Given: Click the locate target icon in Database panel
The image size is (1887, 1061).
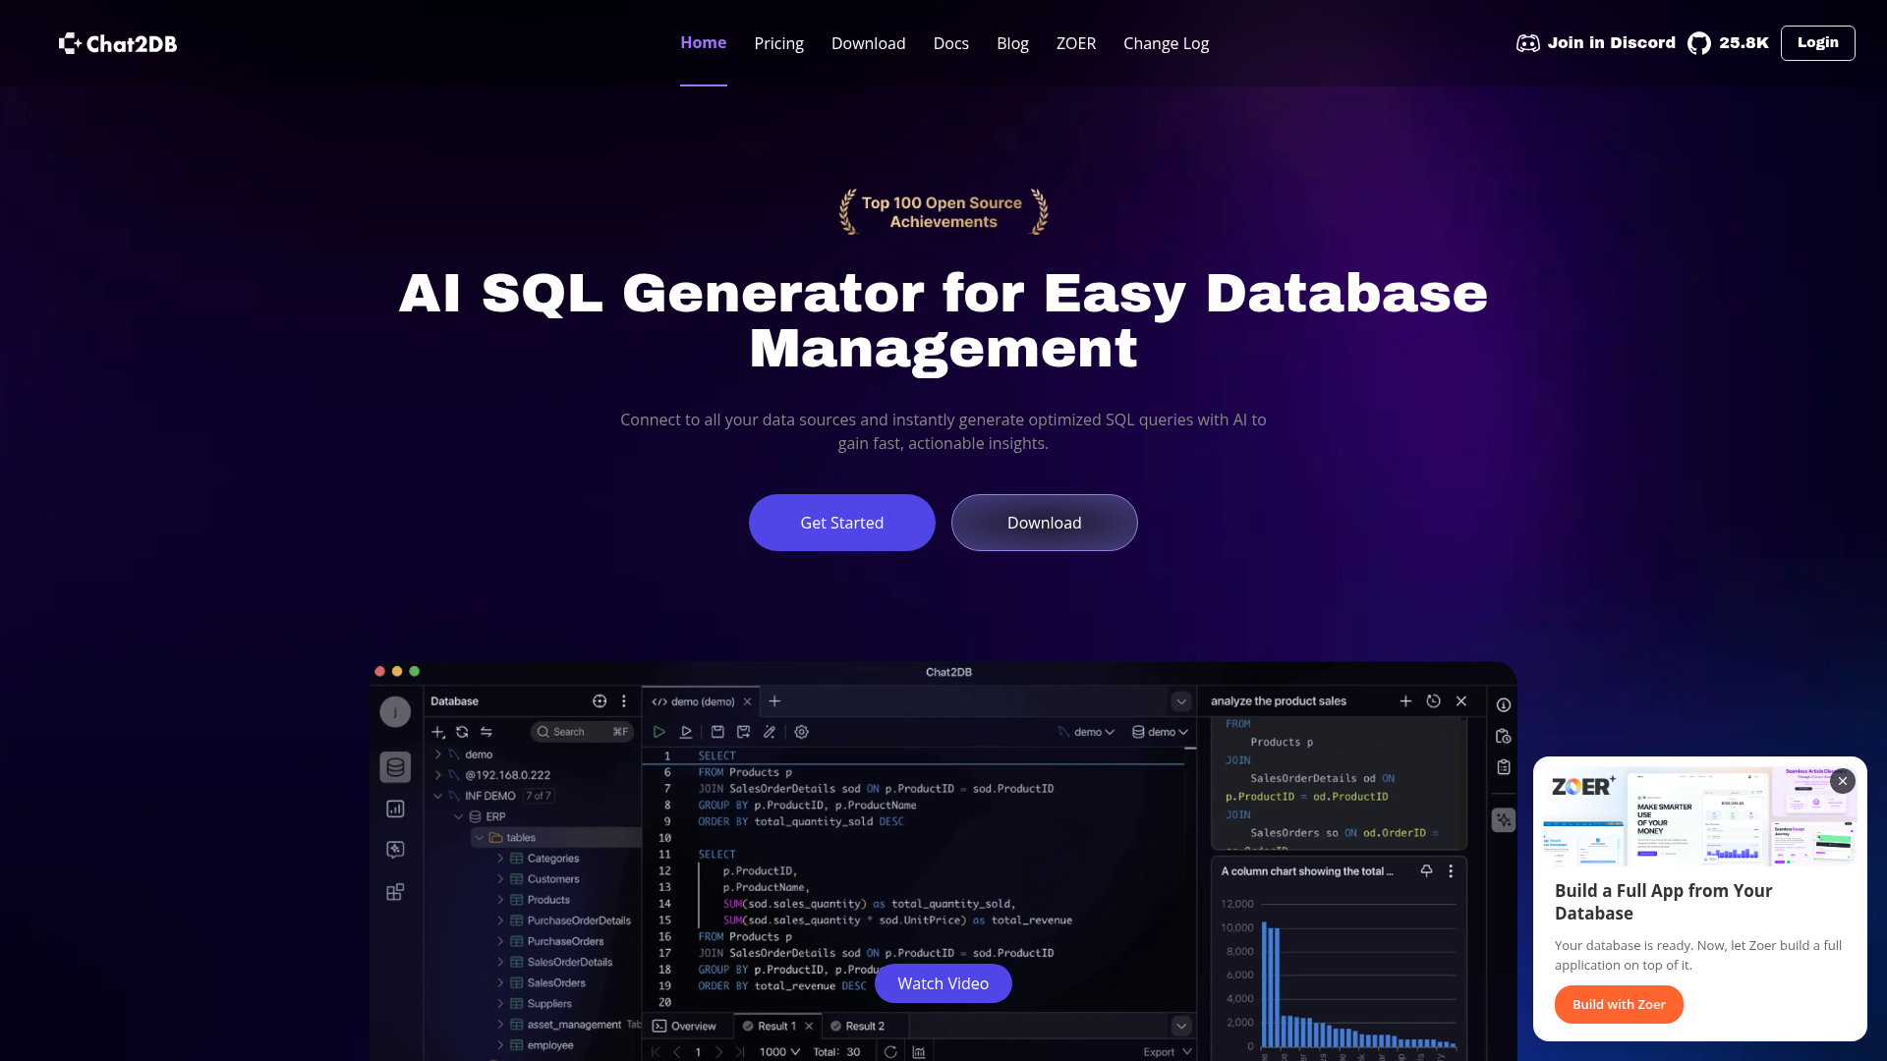Looking at the screenshot, I should 600,700.
